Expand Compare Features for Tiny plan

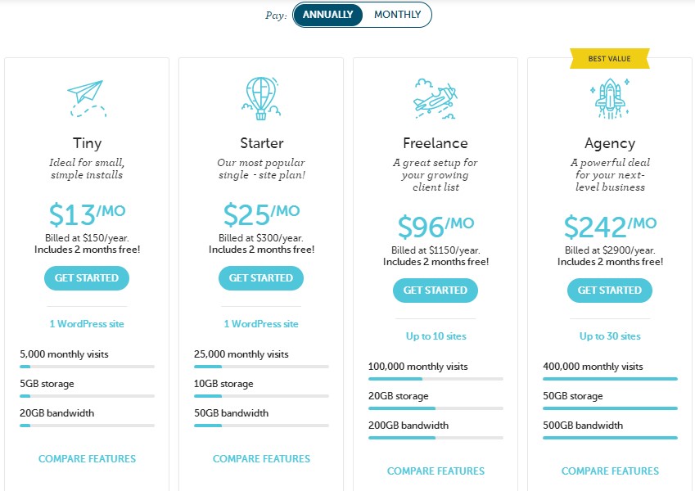click(x=87, y=459)
